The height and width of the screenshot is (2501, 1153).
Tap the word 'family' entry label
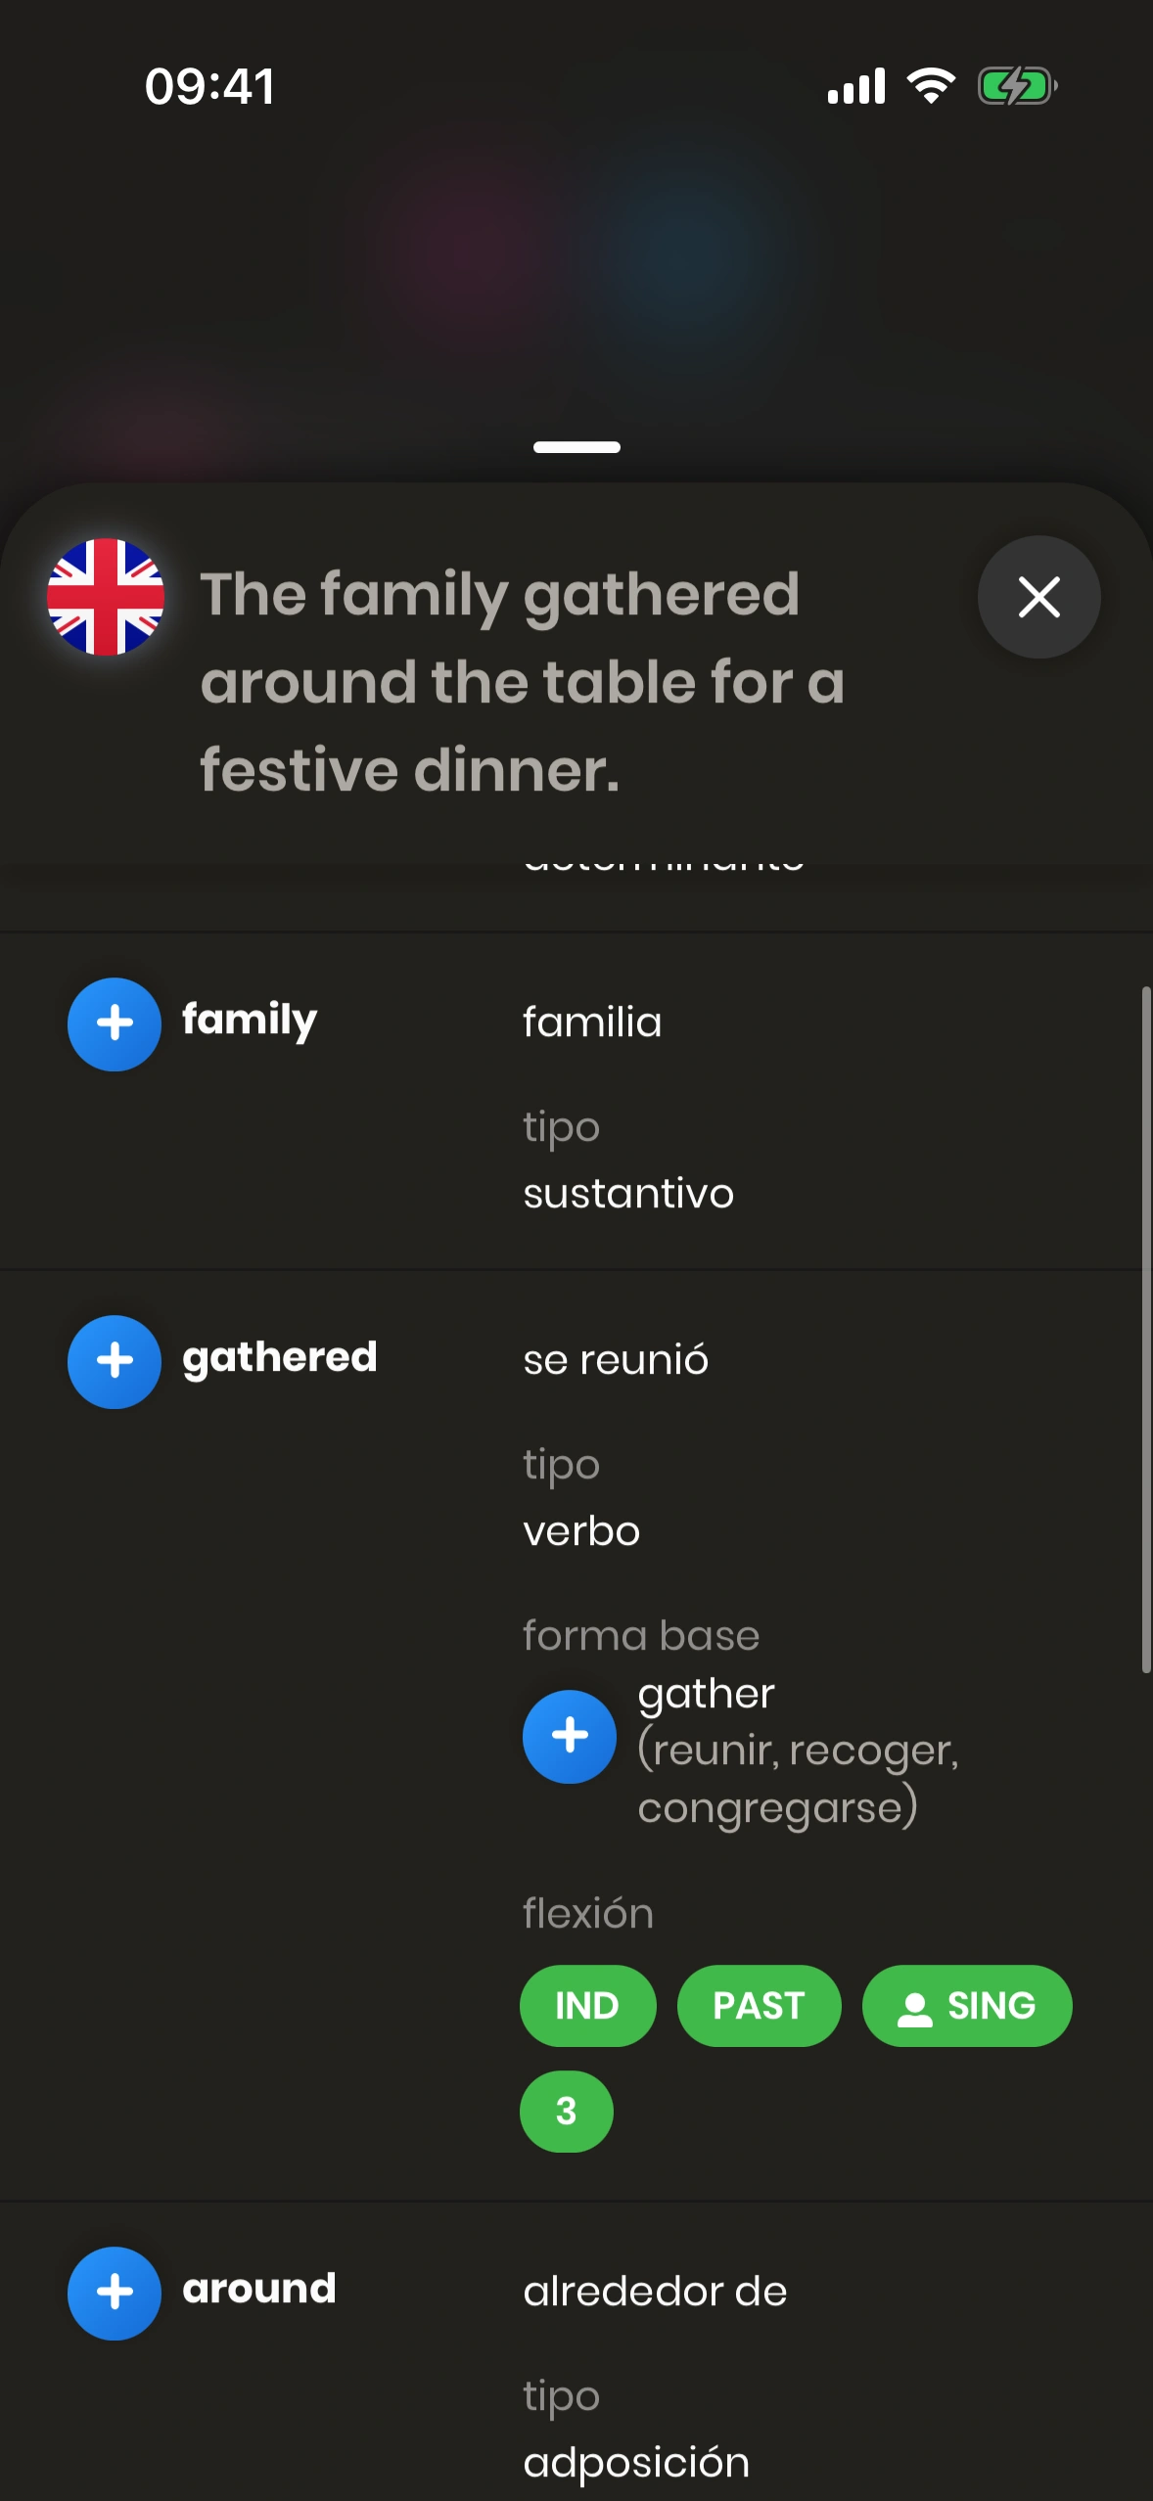tap(250, 1021)
